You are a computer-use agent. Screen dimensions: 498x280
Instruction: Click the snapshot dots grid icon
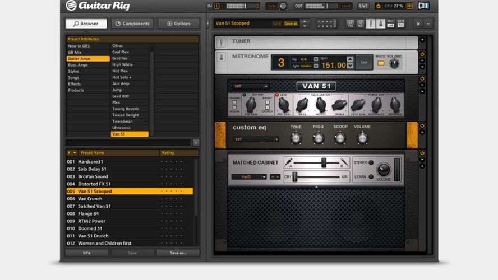[326, 24]
